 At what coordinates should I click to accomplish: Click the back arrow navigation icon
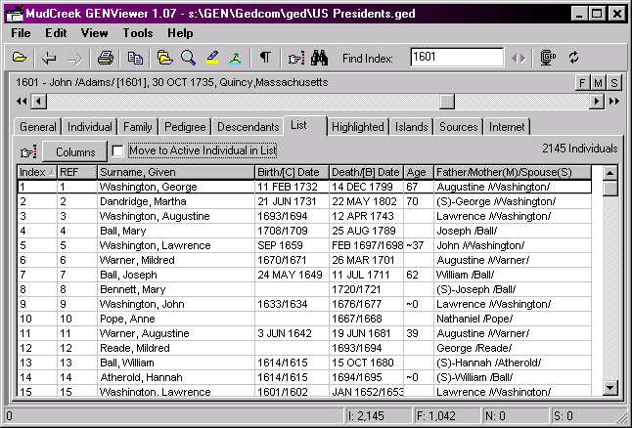pyautogui.click(x=49, y=58)
